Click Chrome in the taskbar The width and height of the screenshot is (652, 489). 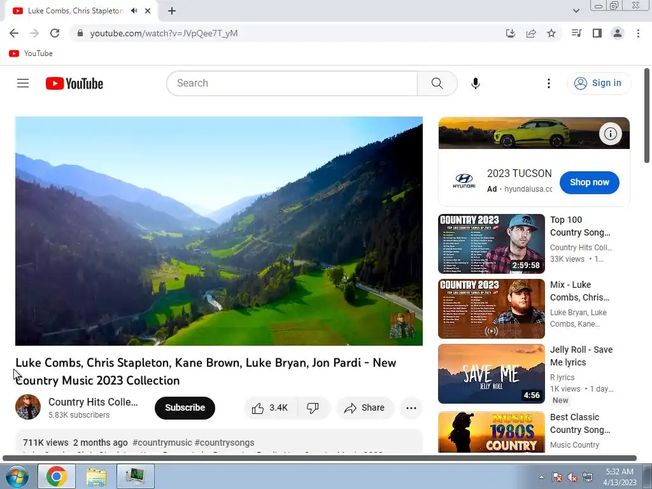pyautogui.click(x=57, y=476)
